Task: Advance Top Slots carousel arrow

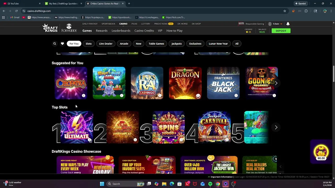Action: coord(276,127)
